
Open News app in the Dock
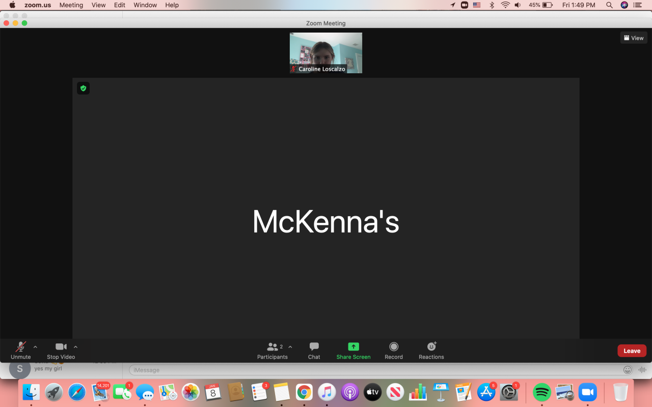point(395,392)
